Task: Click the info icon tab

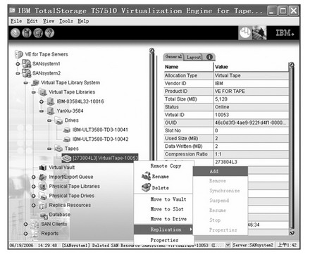Action: (x=209, y=57)
